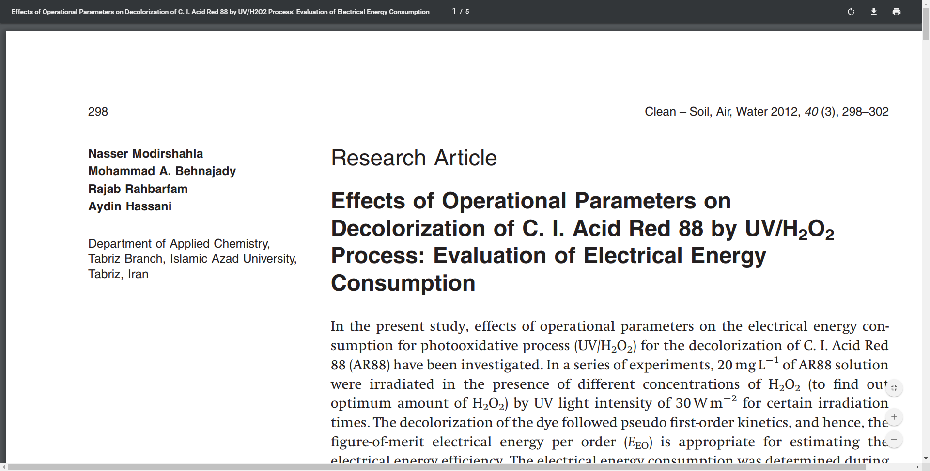Viewport: 930px width, 471px height.
Task: Click the download arrow icon in the toolbar
Action: [874, 11]
